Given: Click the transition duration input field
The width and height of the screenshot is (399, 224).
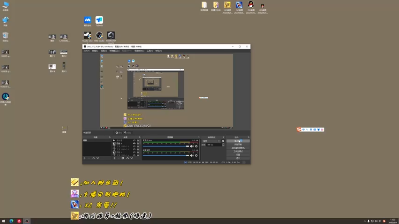Looking at the screenshot, I should click(214, 145).
